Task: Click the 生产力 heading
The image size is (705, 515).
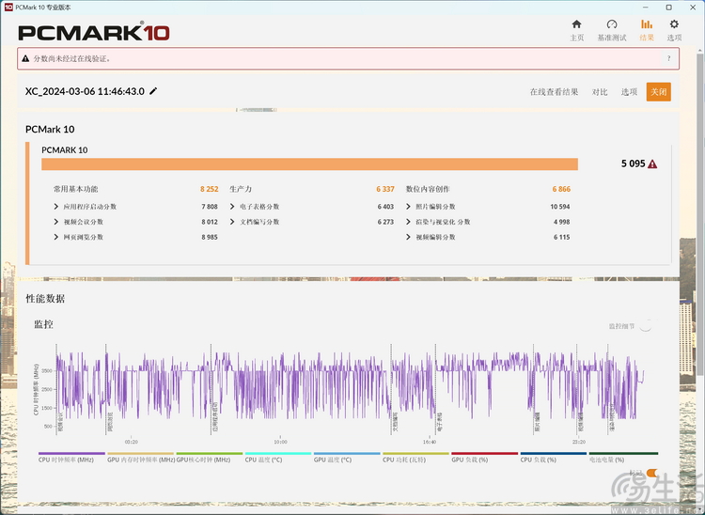Action: (241, 189)
